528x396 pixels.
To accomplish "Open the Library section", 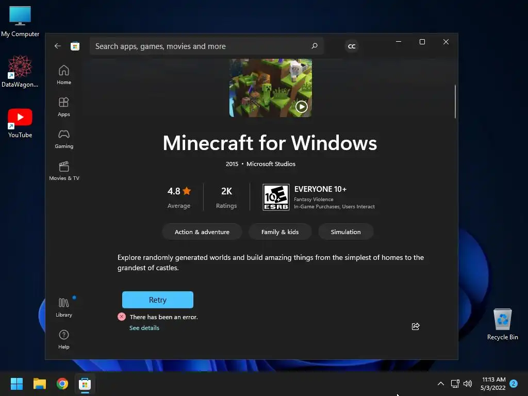I will point(63,307).
